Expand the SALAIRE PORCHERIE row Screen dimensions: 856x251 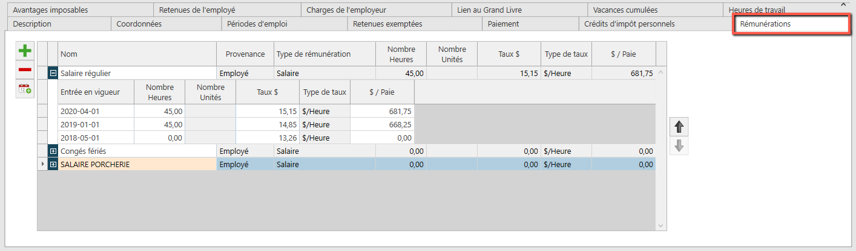click(x=53, y=164)
